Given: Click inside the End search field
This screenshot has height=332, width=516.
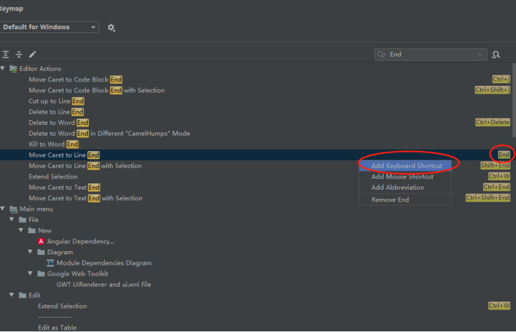Looking at the screenshot, I should pos(431,55).
